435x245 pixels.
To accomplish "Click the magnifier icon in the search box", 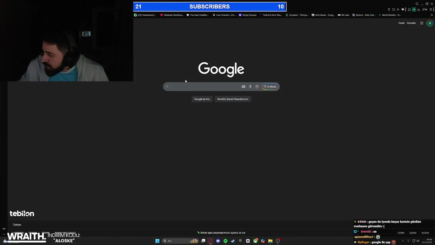I will (167, 86).
